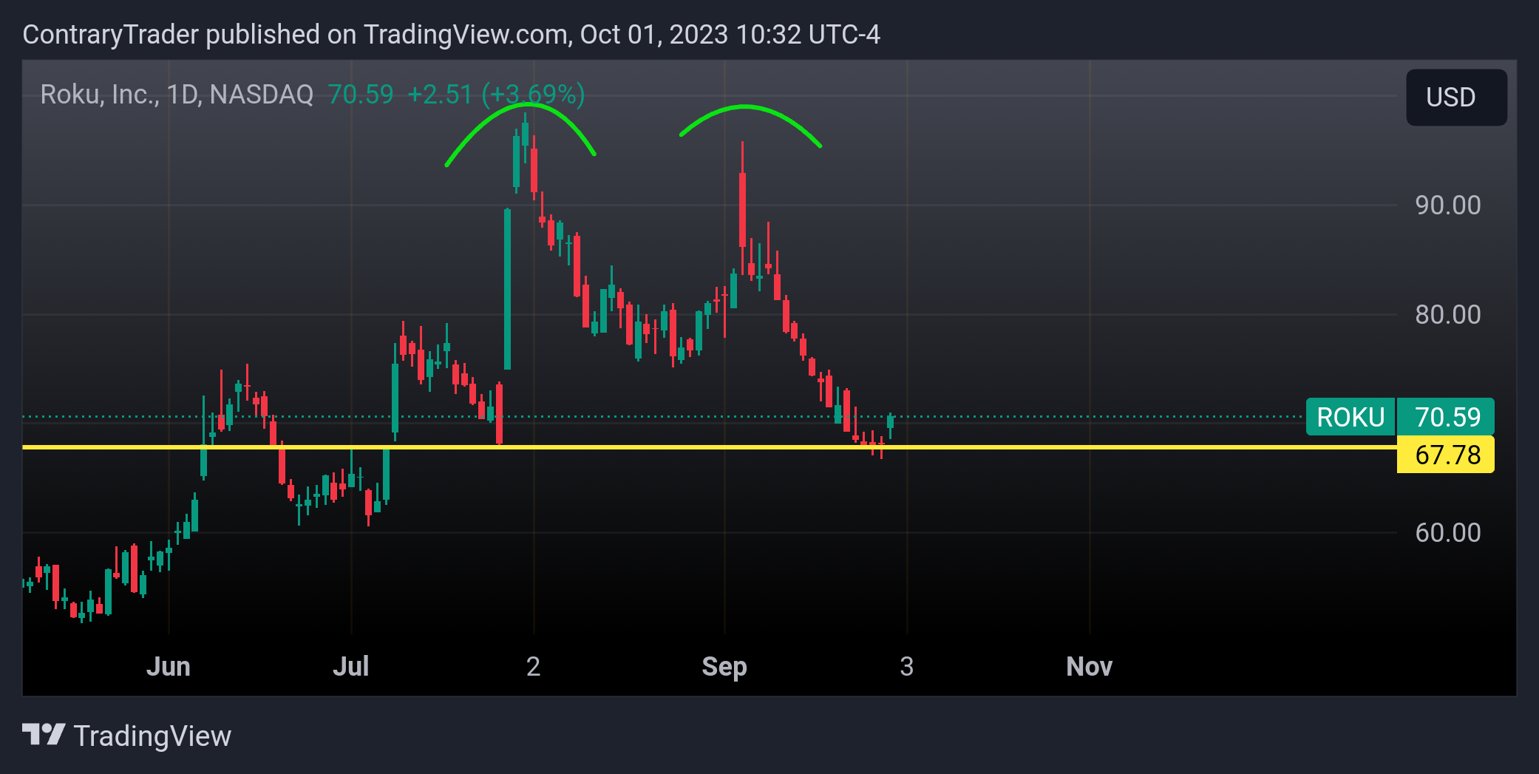
Task: Click the Jul date axis label
Action: [x=350, y=667]
